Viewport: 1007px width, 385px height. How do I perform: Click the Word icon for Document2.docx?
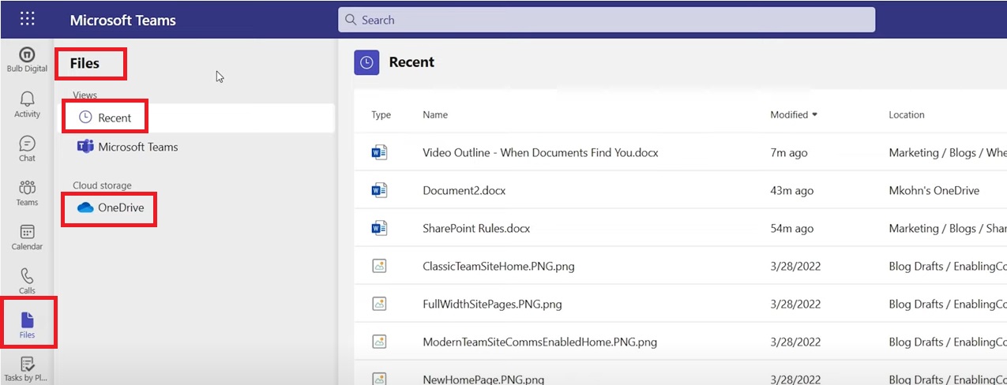(380, 190)
